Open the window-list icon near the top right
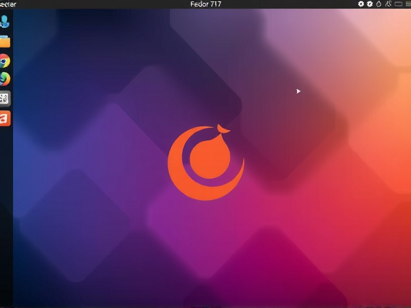The image size is (411, 308). 399,4
